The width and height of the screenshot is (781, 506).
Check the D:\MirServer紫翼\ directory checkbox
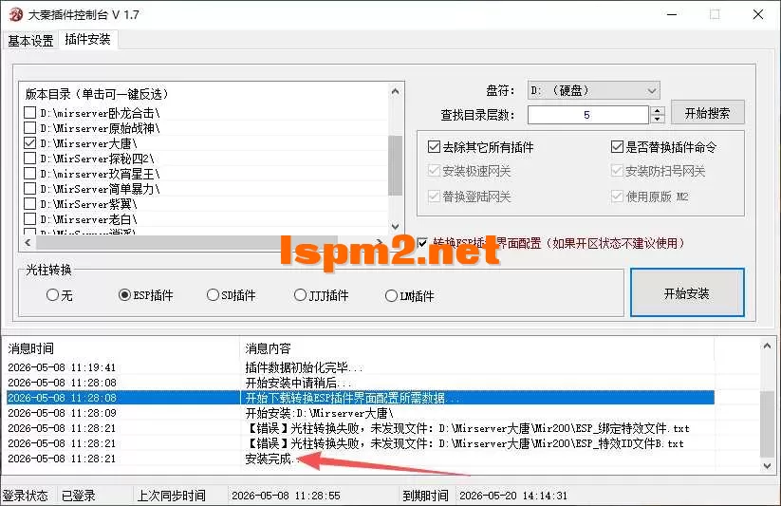tap(29, 203)
